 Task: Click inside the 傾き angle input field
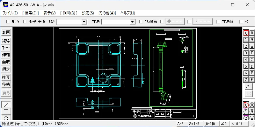pos(69,22)
